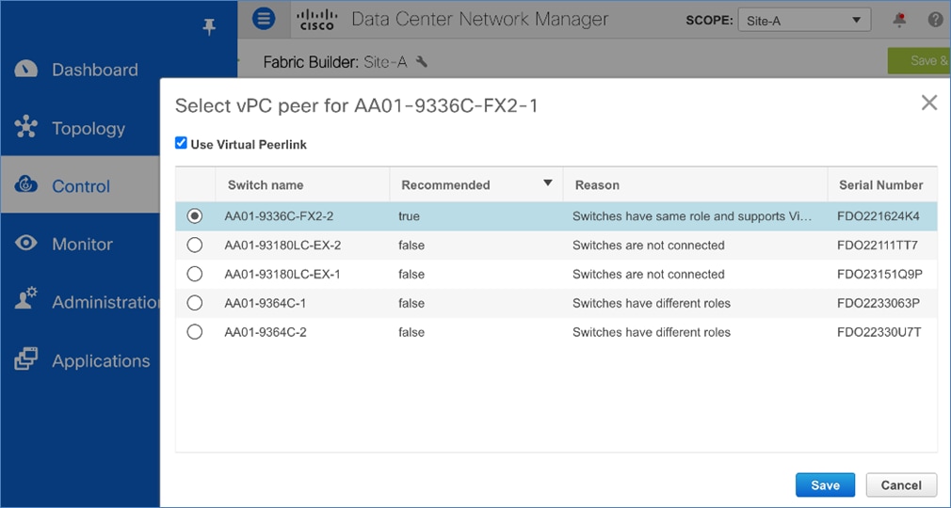The image size is (951, 508).
Task: Click the Dashboard gauge icon
Action: 25,69
